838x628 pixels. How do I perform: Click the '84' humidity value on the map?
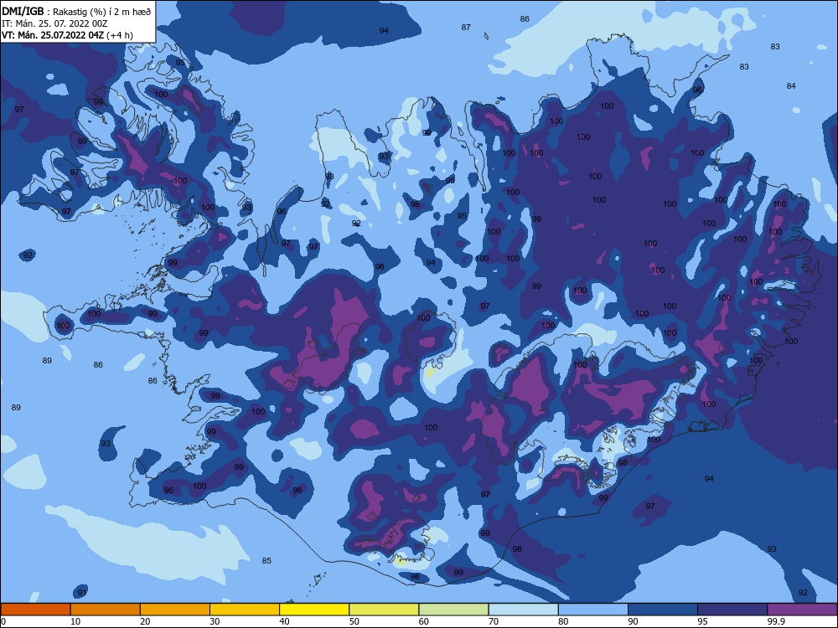(791, 86)
